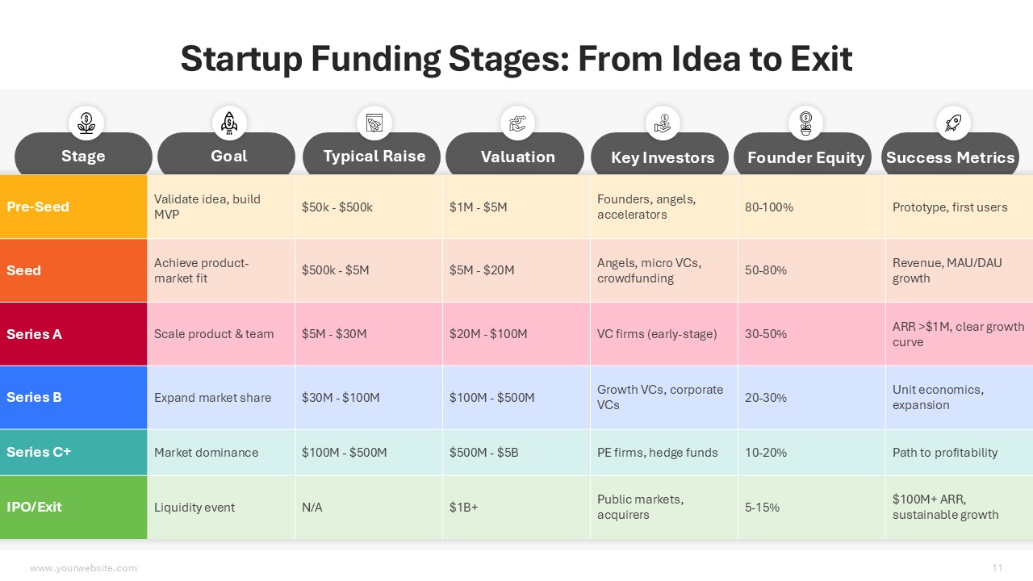Select the Success Metrics header pill
The height and width of the screenshot is (581, 1033).
pyautogui.click(x=950, y=157)
